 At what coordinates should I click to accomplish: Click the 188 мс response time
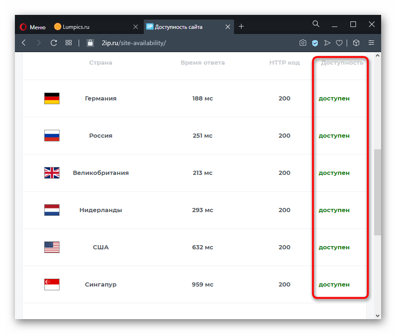click(202, 99)
